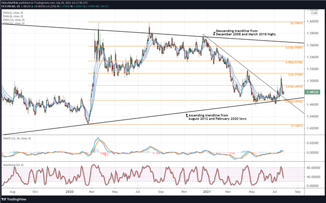Click the 2020 label on time axis
This screenshot has width=326, height=203.
[x=69, y=192]
